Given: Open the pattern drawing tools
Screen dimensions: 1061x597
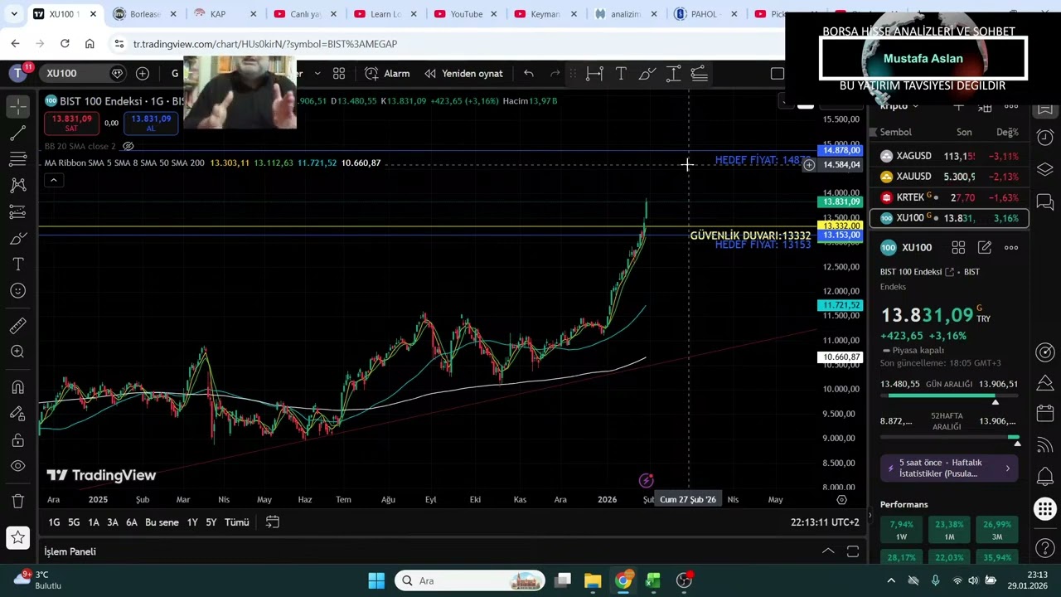Looking at the screenshot, I should [x=18, y=186].
